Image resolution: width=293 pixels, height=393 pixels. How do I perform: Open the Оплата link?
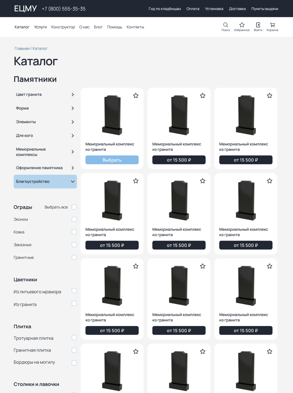[x=193, y=9]
